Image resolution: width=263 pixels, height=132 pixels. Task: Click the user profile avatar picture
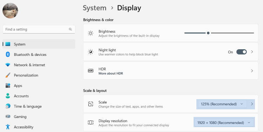pyautogui.click(x=10, y=10)
